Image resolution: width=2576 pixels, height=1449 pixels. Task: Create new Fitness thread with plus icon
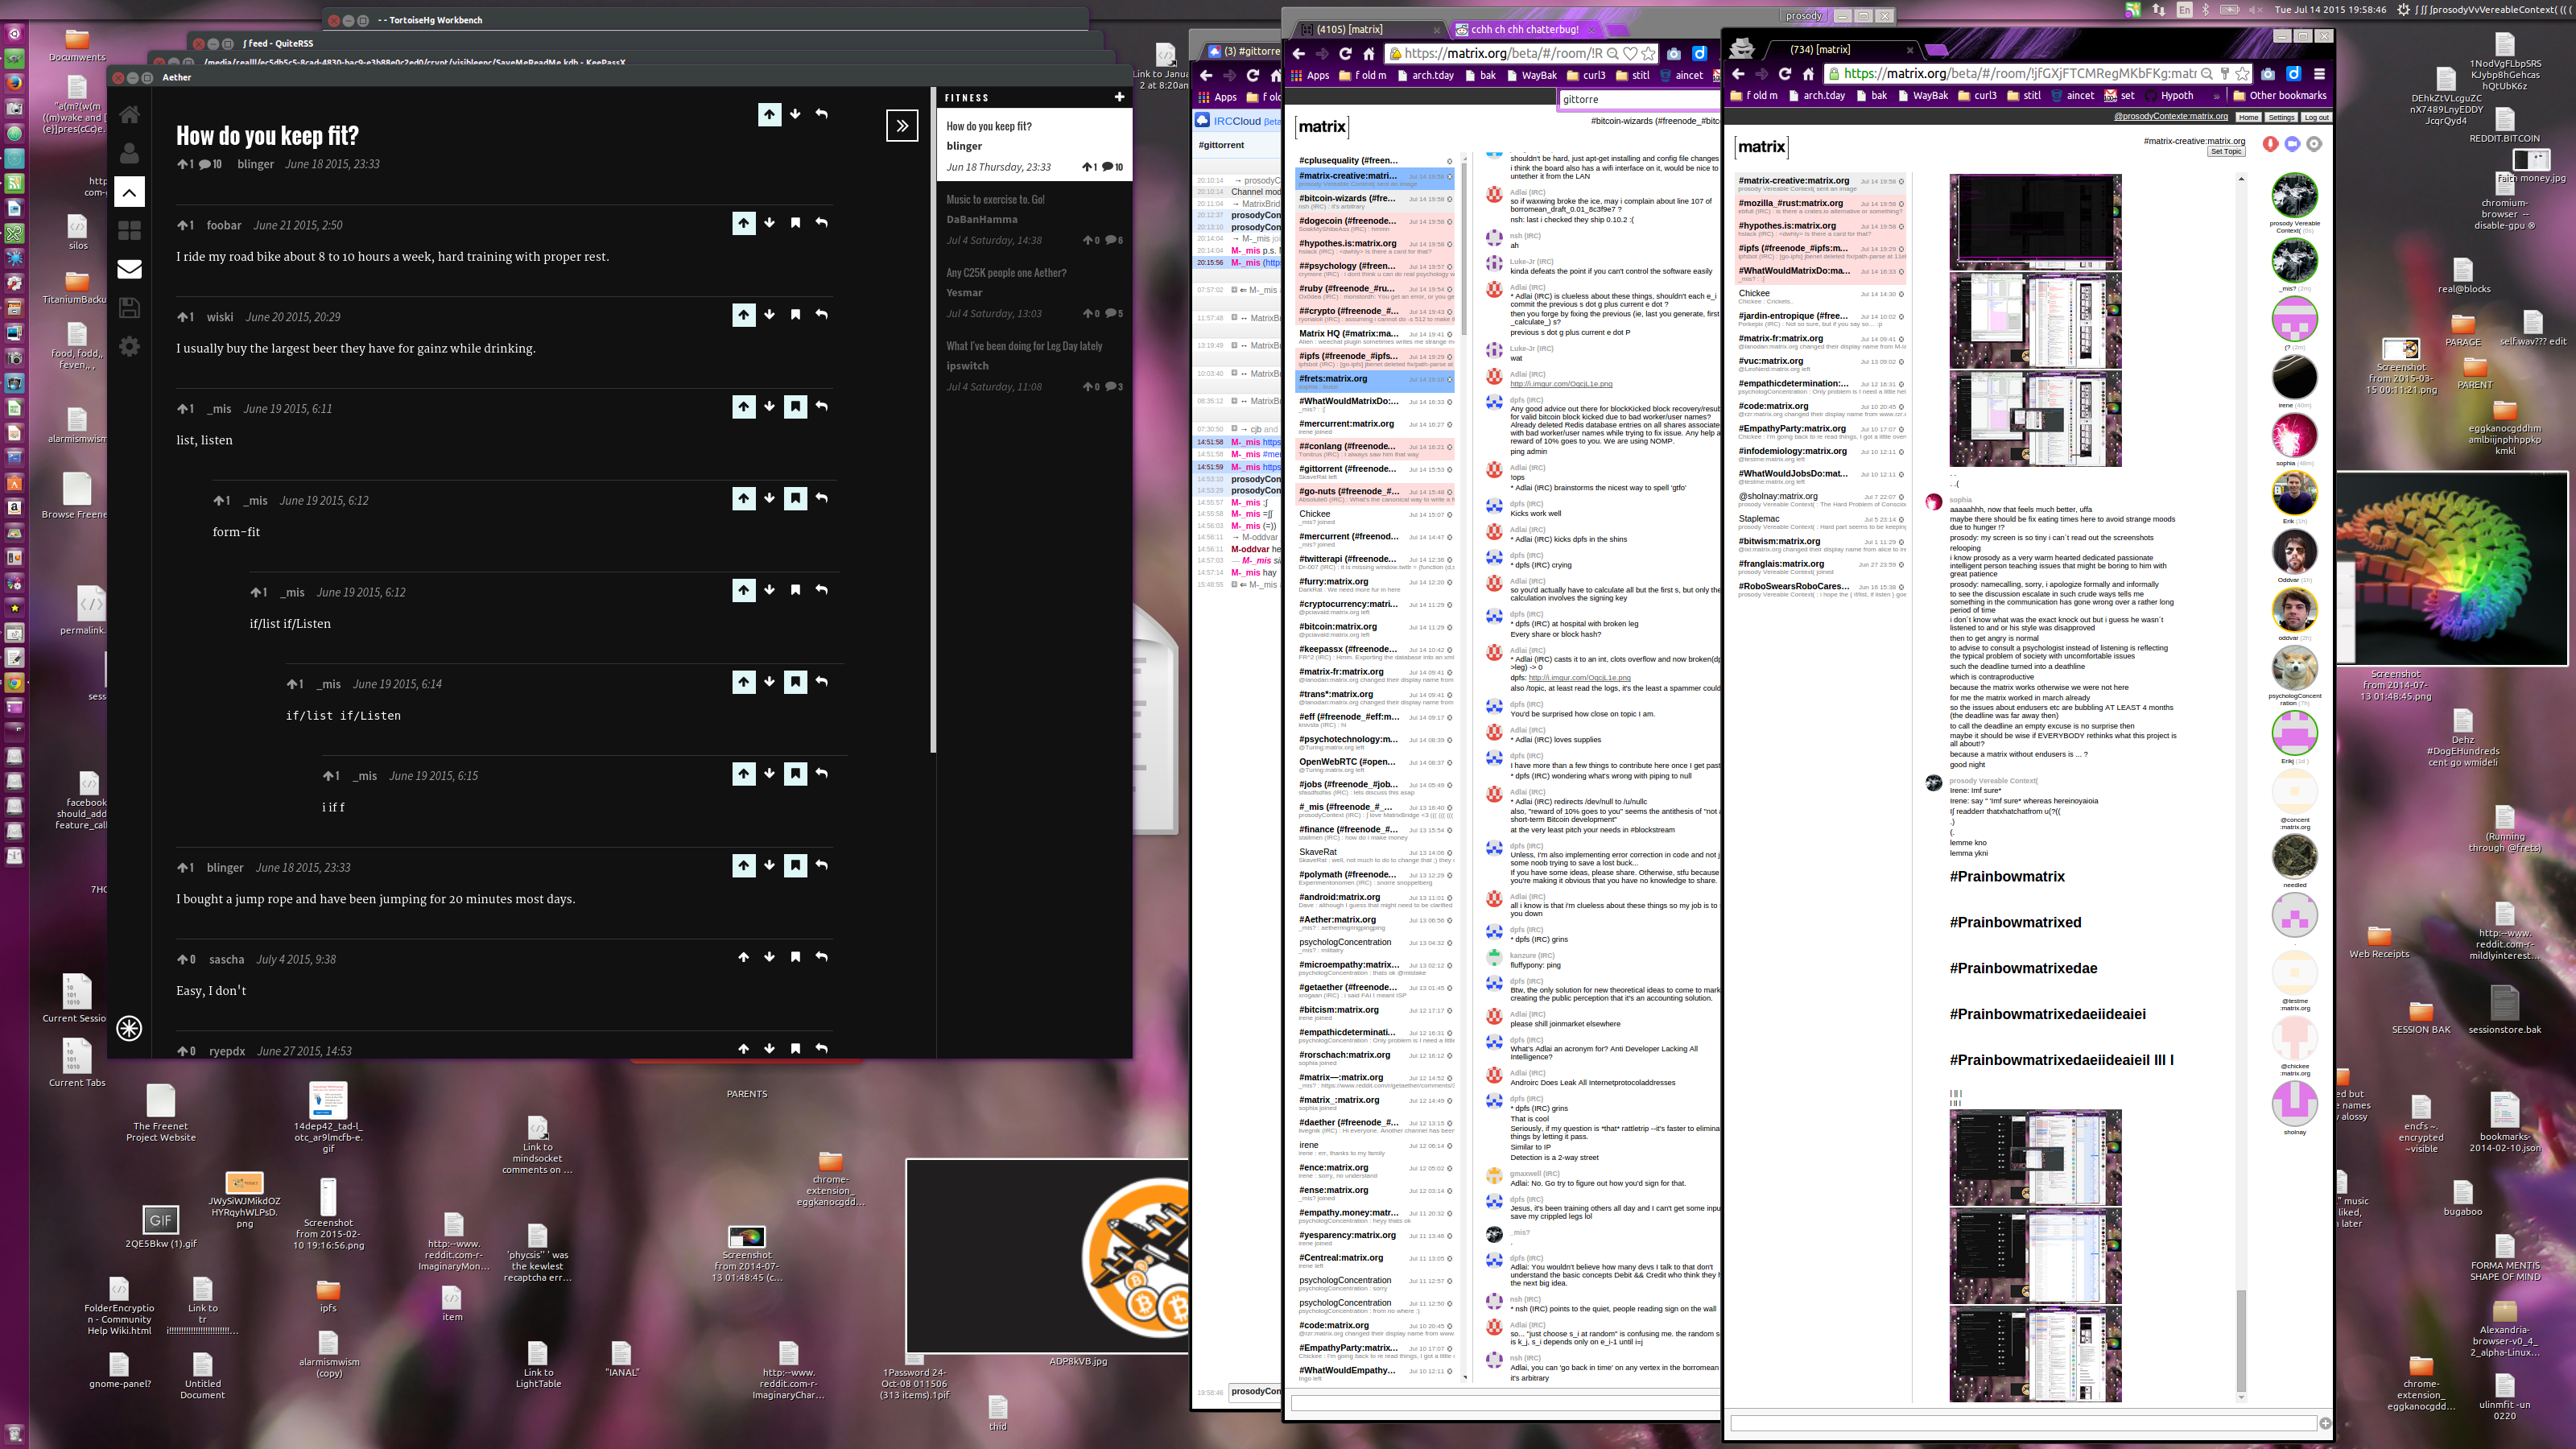[1119, 97]
